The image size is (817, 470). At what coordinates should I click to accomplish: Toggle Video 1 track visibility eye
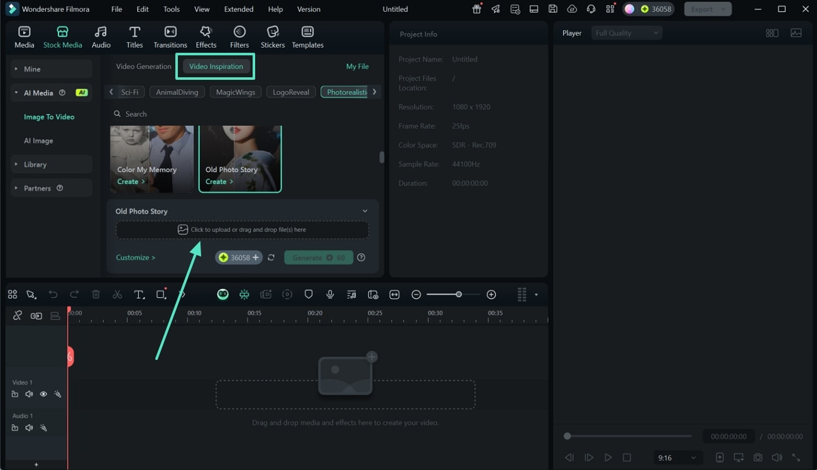pos(43,394)
